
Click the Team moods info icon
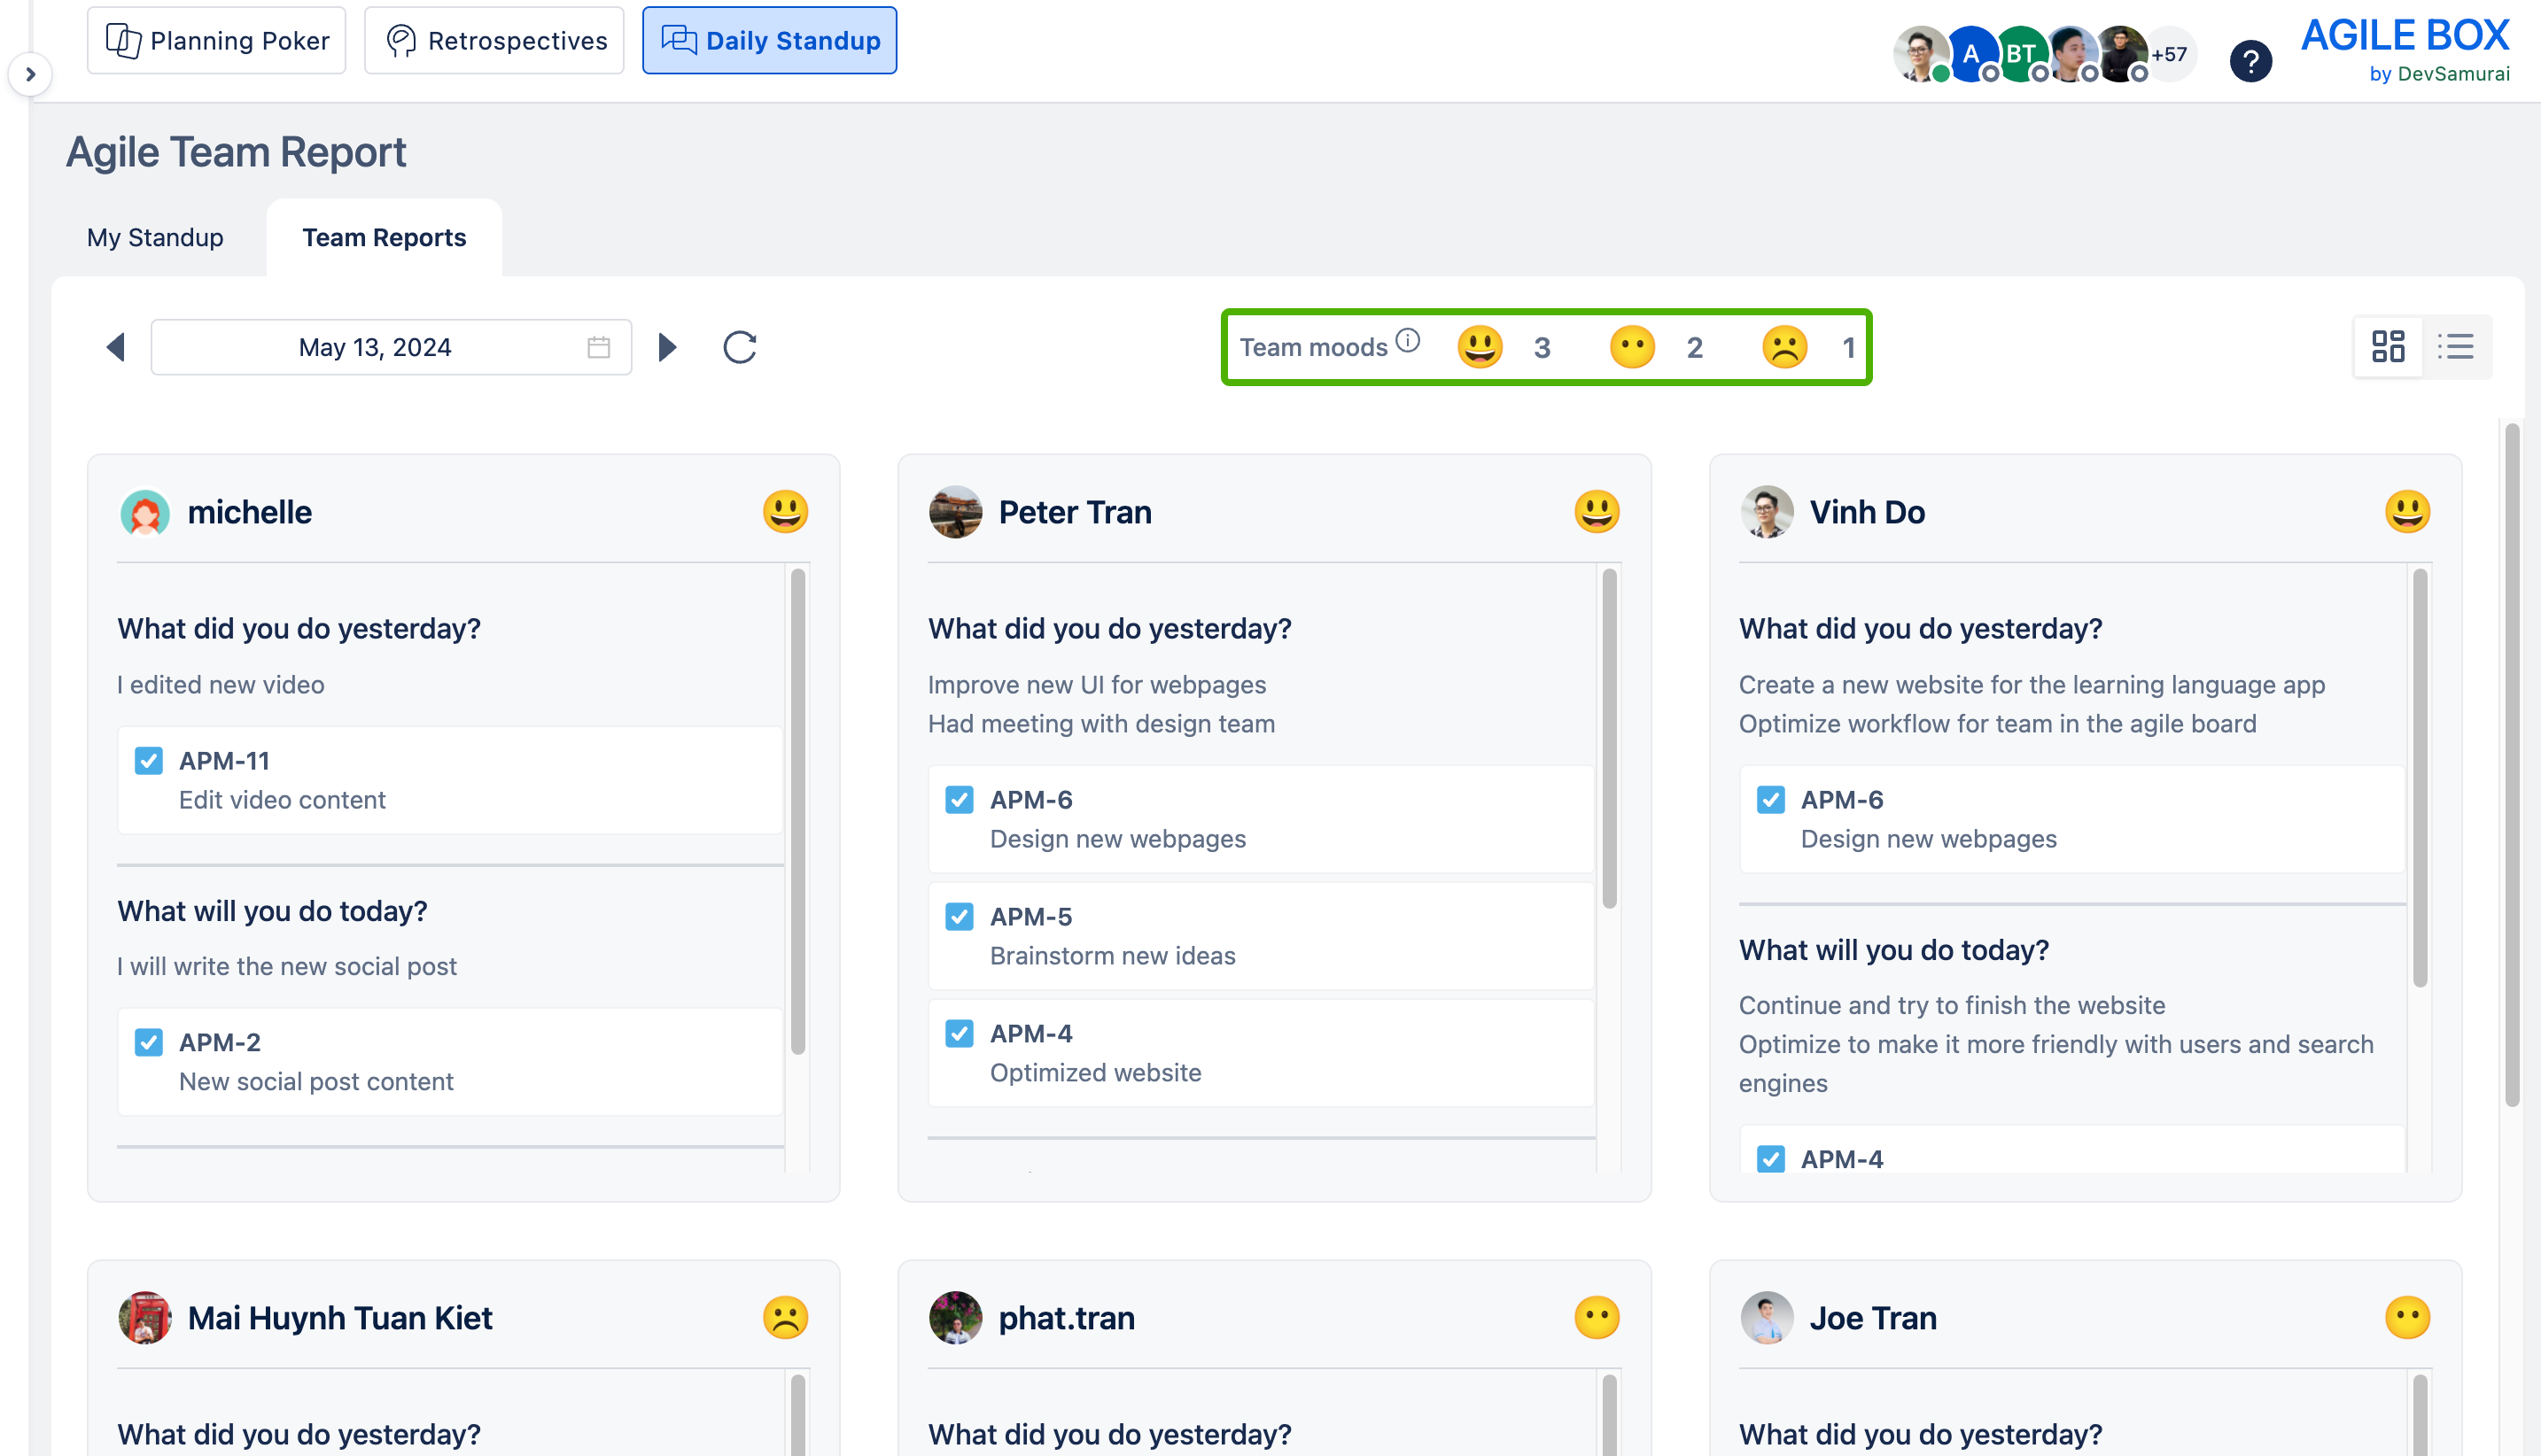tap(1408, 340)
